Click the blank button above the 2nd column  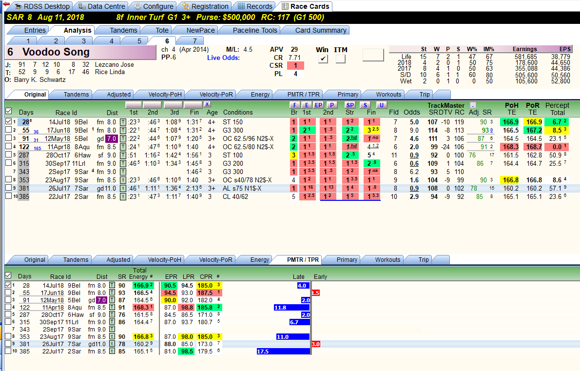(x=153, y=105)
